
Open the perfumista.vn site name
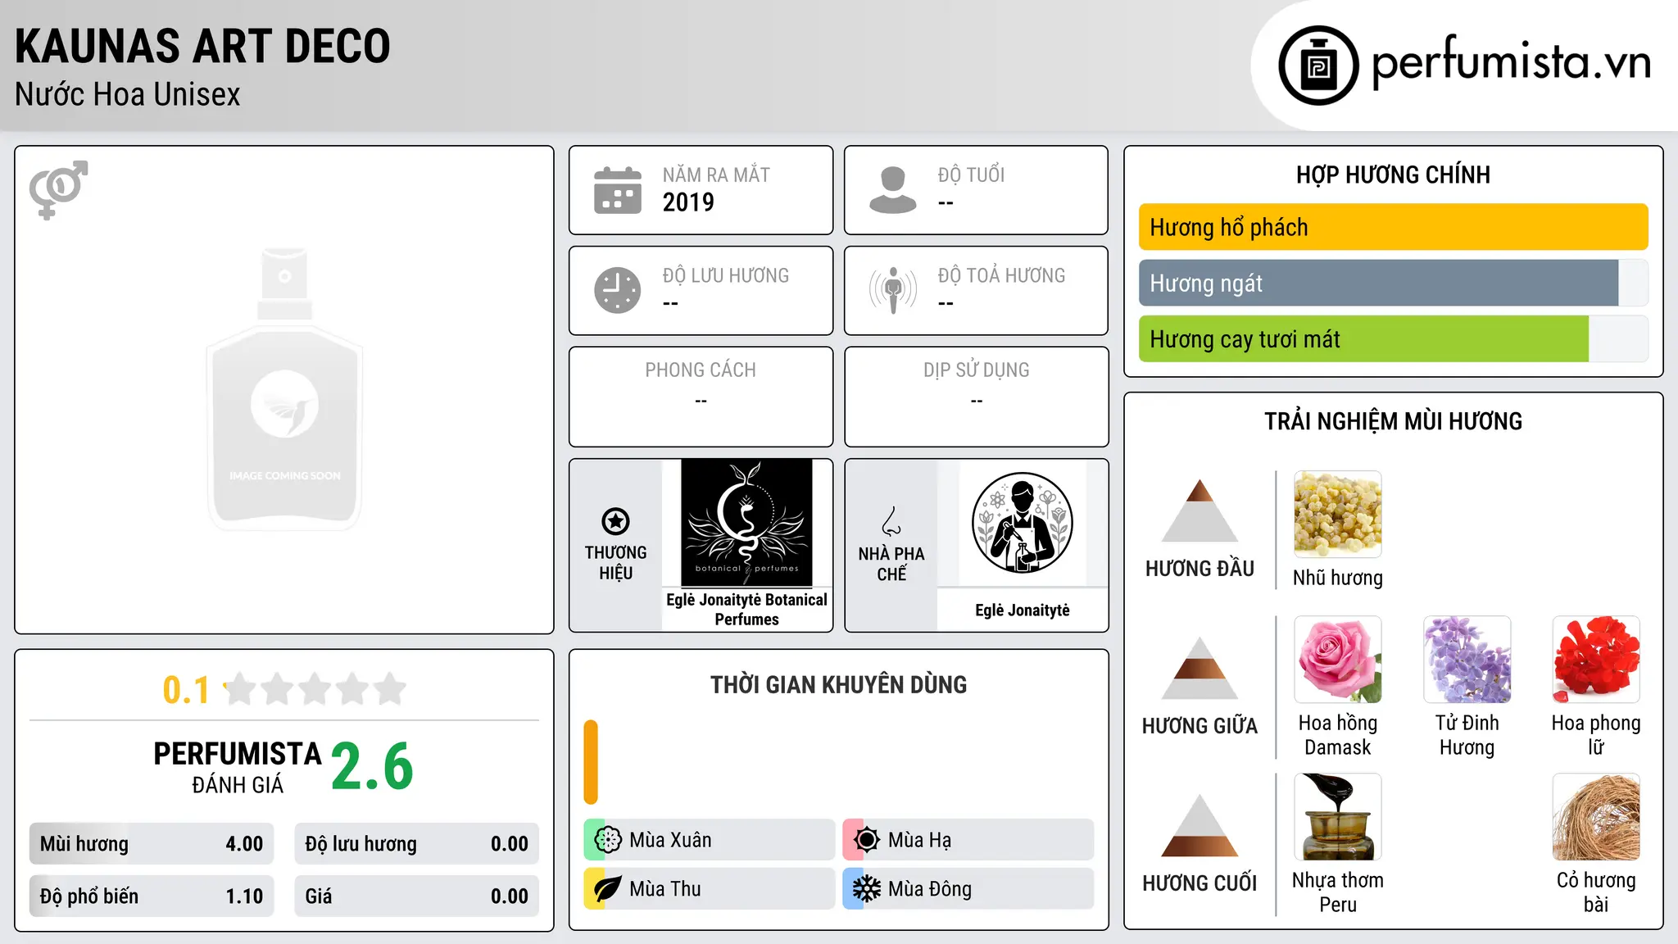tap(1511, 63)
